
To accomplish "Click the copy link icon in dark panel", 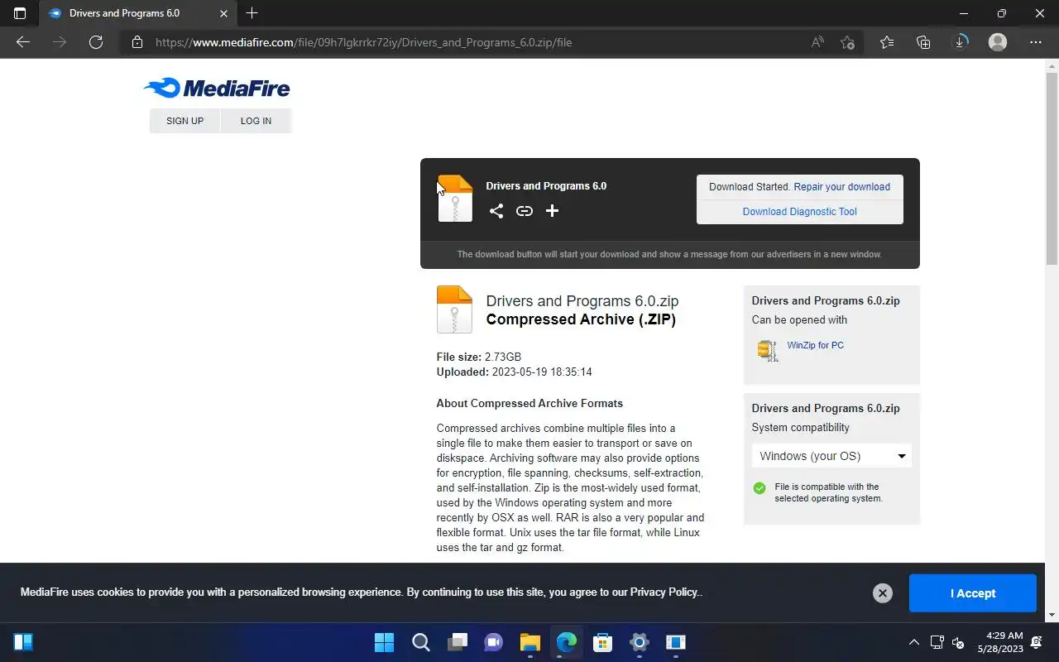I will click(525, 211).
